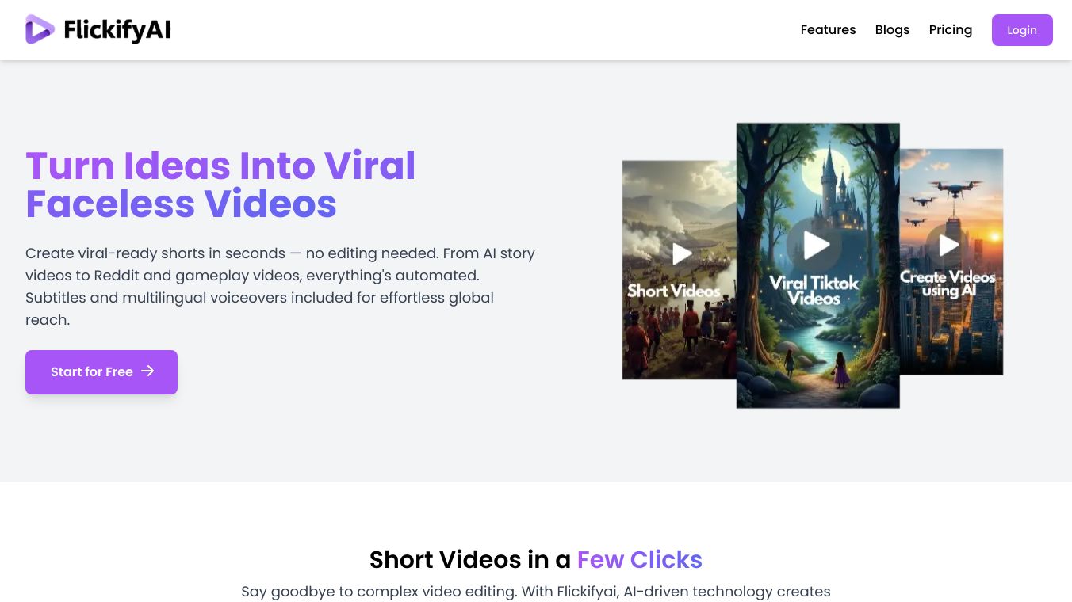Play the Short Videos preview clip
The width and height of the screenshot is (1072, 602).
[681, 253]
